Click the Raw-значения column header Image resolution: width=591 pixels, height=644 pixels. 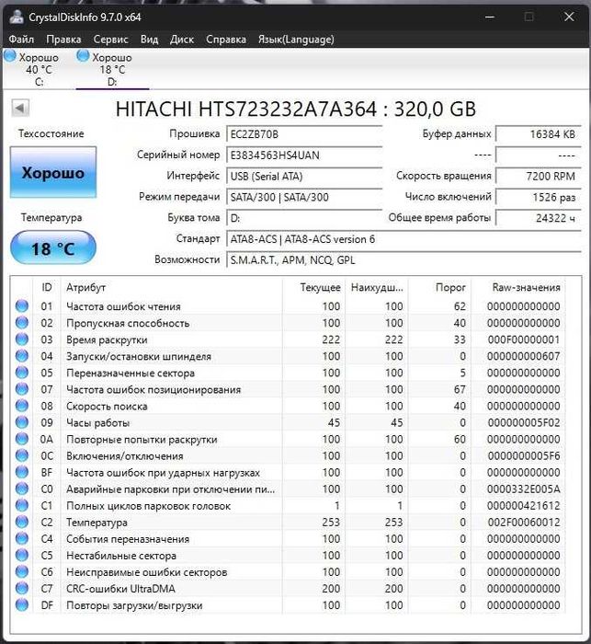518,287
